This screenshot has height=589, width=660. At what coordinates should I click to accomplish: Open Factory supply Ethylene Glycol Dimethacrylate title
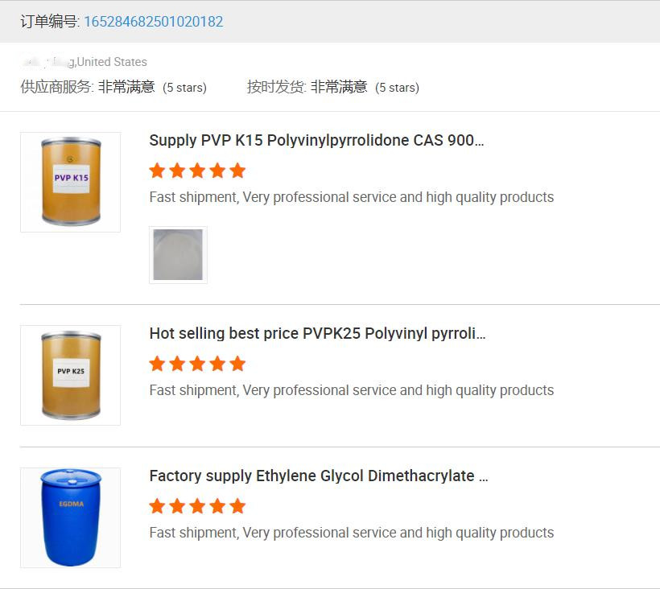pos(318,476)
